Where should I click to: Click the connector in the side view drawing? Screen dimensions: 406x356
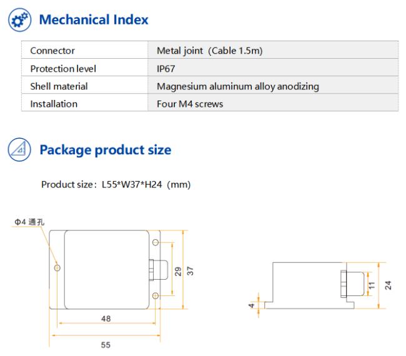[x=352, y=284]
